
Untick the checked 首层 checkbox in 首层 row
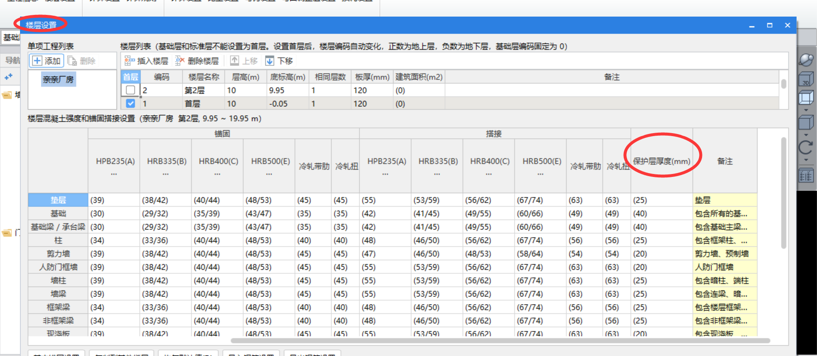tap(131, 103)
